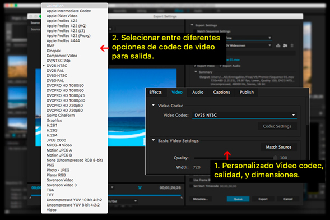The height and width of the screenshot is (220, 330).
Task: Click the Quality value 100
Action: click(x=283, y=158)
